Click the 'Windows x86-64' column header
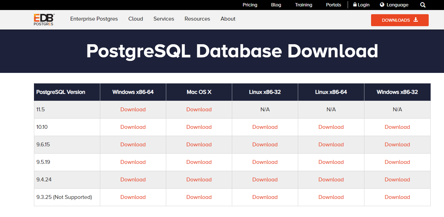444x217 pixels. (133, 92)
